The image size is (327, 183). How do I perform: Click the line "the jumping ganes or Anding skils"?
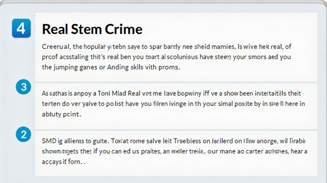click(111, 68)
